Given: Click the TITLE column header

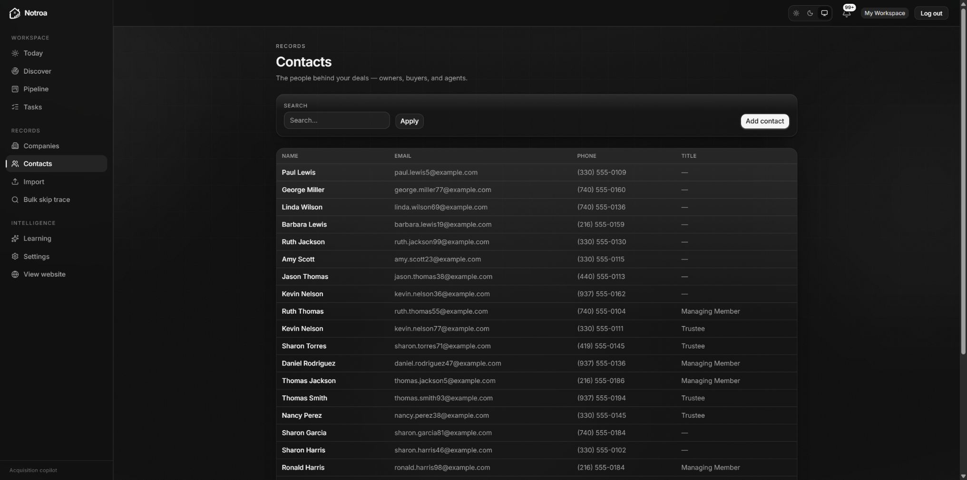Looking at the screenshot, I should coord(688,156).
